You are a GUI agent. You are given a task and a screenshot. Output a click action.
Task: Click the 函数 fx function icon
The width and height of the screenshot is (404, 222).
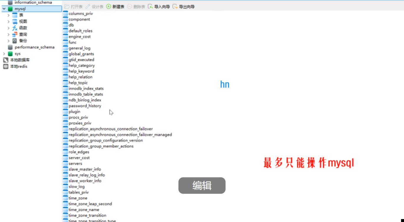coord(15,28)
